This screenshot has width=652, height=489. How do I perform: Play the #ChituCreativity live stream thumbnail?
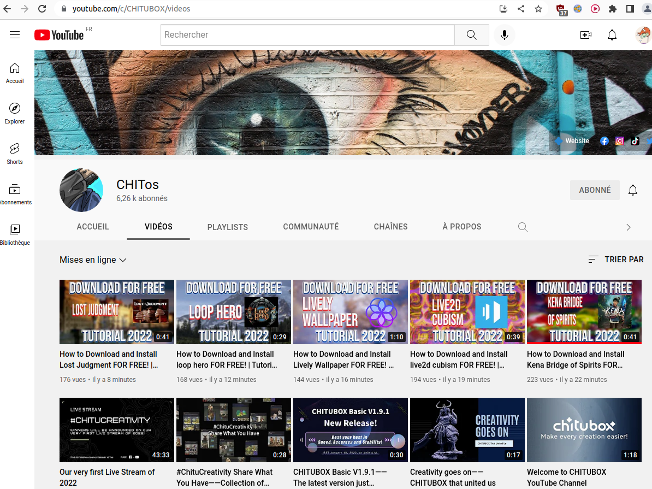pos(117,430)
